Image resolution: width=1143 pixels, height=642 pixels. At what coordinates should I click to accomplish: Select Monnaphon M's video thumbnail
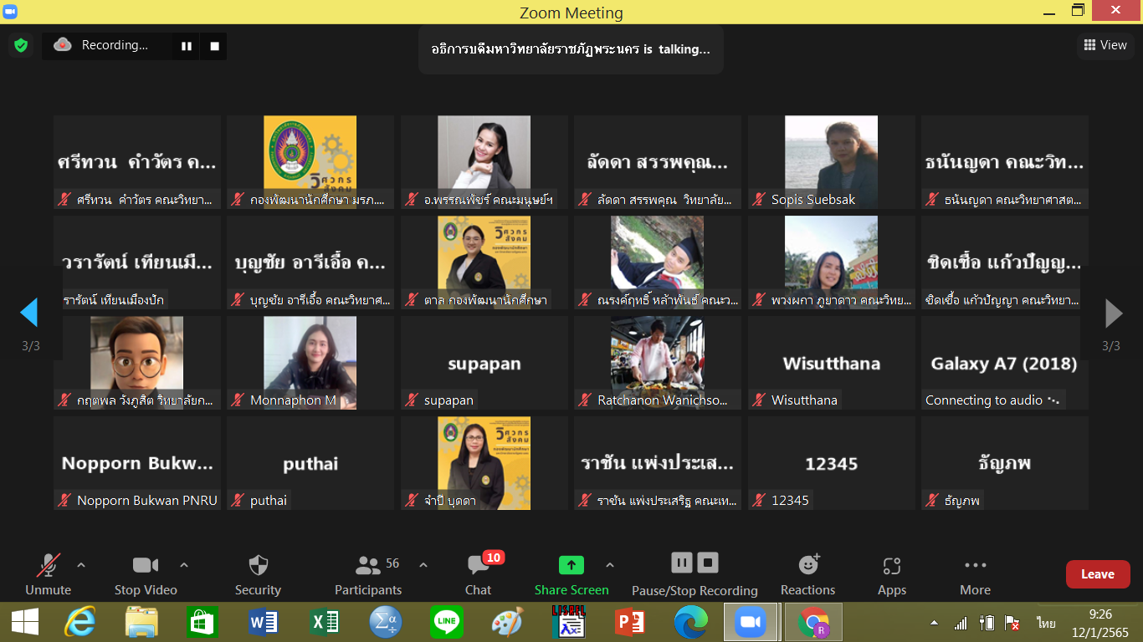[310, 362]
